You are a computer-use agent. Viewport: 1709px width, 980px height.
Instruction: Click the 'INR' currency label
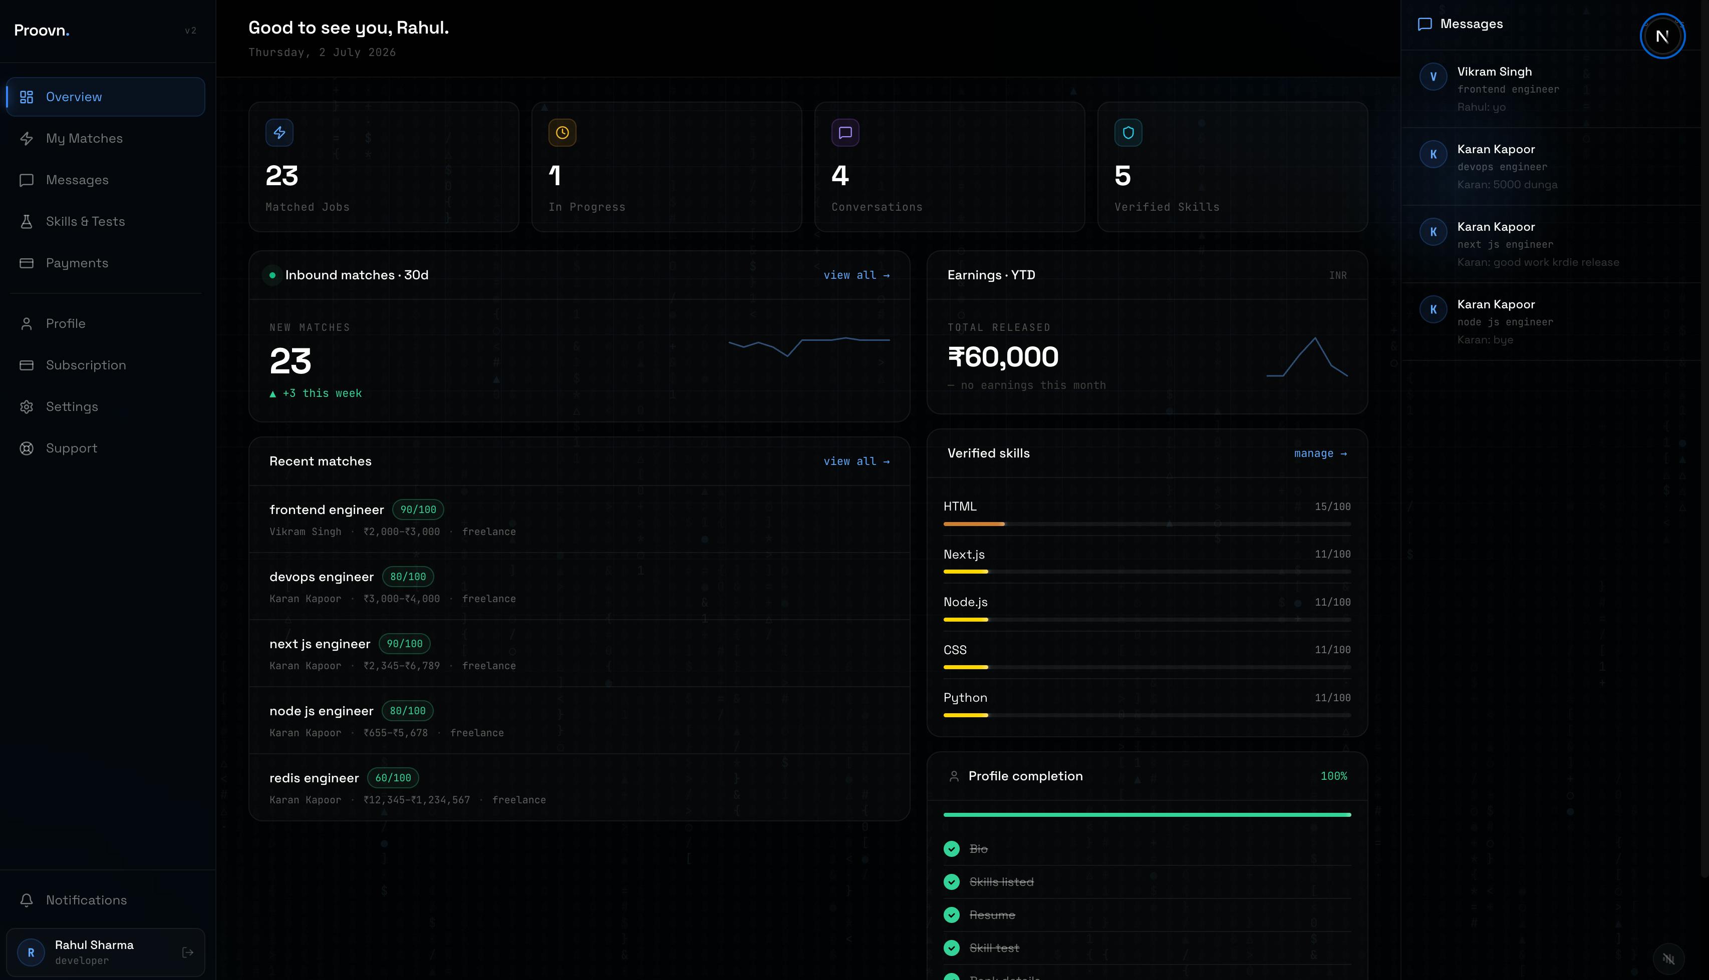pos(1338,275)
